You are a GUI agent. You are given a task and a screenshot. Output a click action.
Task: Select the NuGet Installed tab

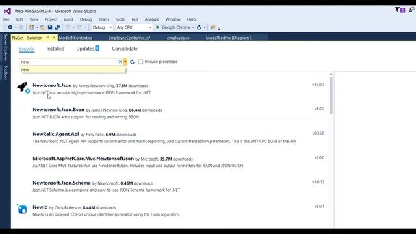coord(55,49)
